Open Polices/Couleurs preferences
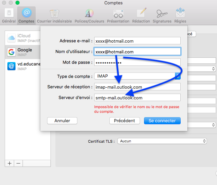 (89, 15)
